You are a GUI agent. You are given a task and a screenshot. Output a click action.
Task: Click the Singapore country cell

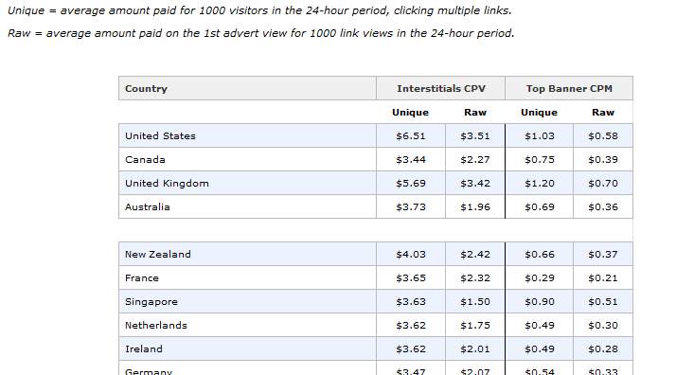click(247, 302)
